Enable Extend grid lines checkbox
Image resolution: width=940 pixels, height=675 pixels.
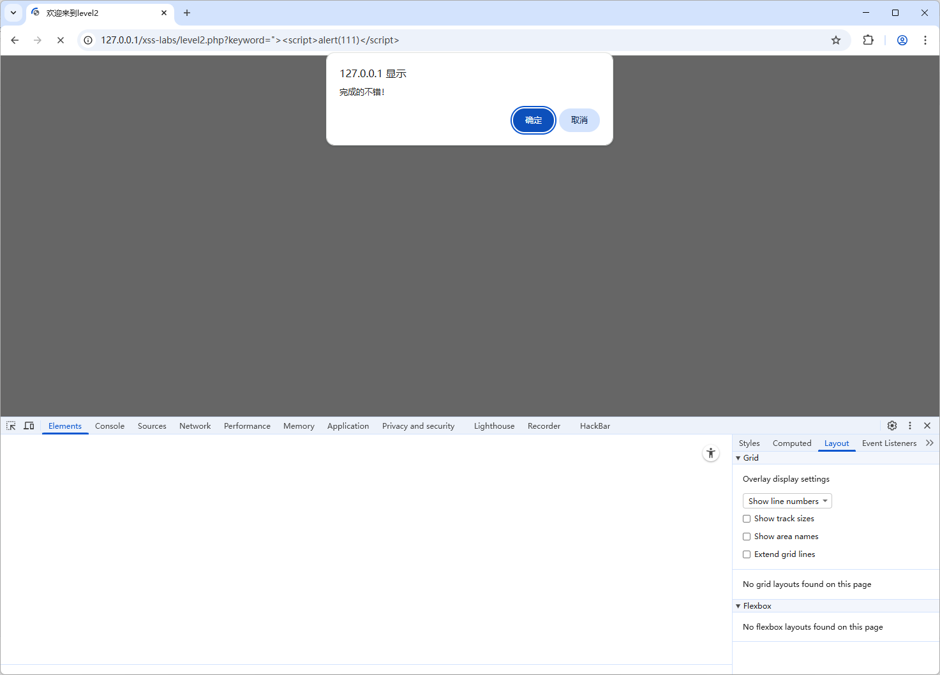(x=747, y=554)
